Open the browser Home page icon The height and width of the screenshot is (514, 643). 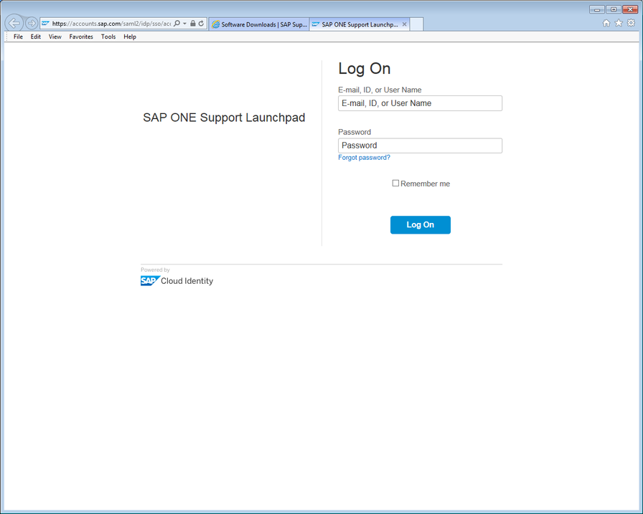tap(606, 23)
